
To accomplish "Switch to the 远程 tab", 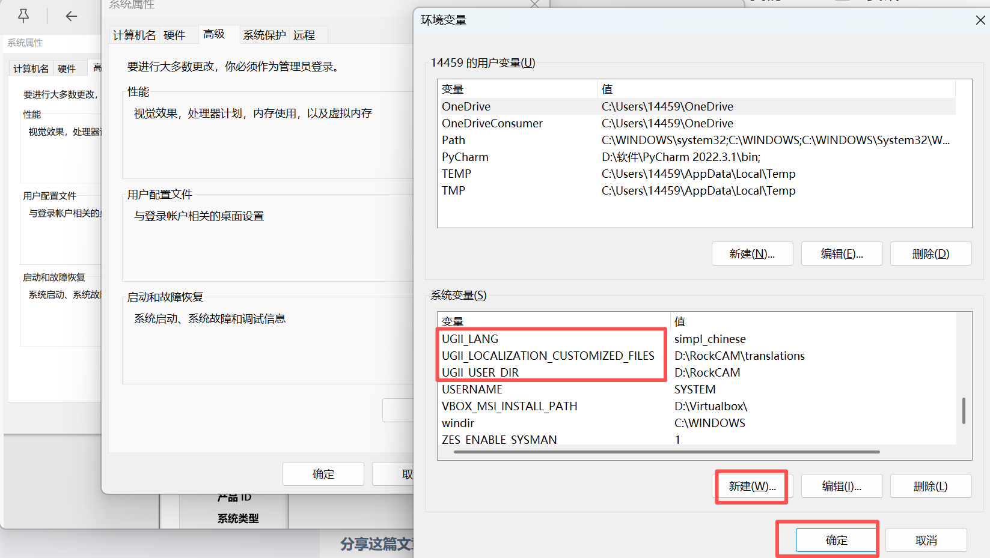I will click(x=304, y=35).
